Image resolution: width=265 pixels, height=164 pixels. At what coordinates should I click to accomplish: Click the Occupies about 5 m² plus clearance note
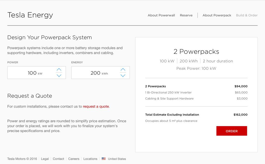(171, 121)
